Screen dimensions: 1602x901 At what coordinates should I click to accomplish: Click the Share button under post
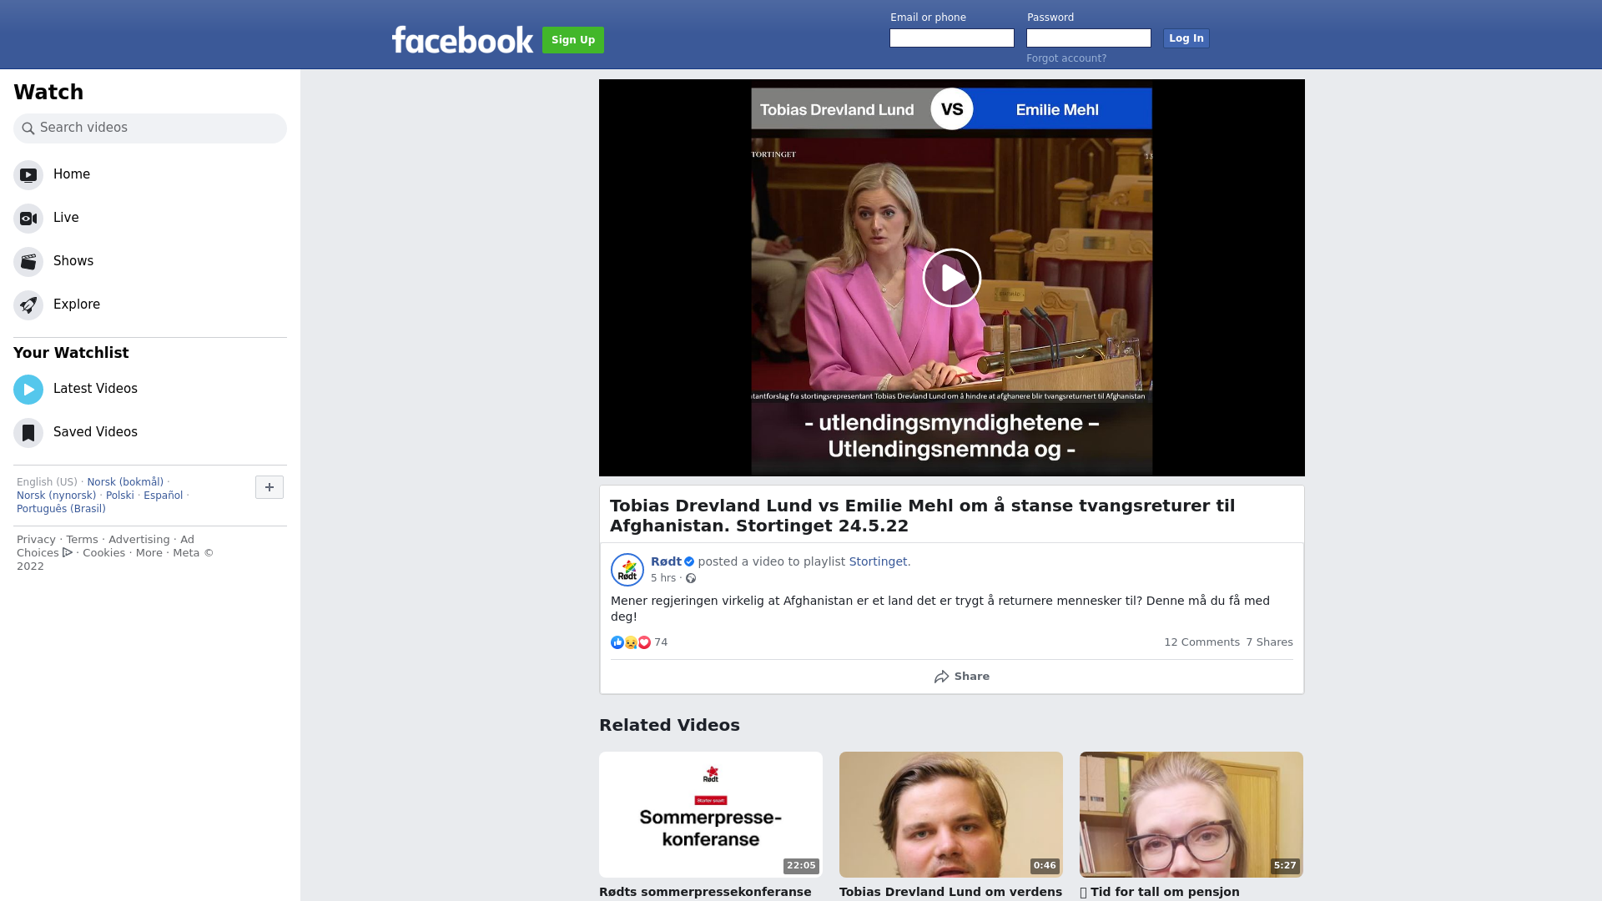coord(962,677)
